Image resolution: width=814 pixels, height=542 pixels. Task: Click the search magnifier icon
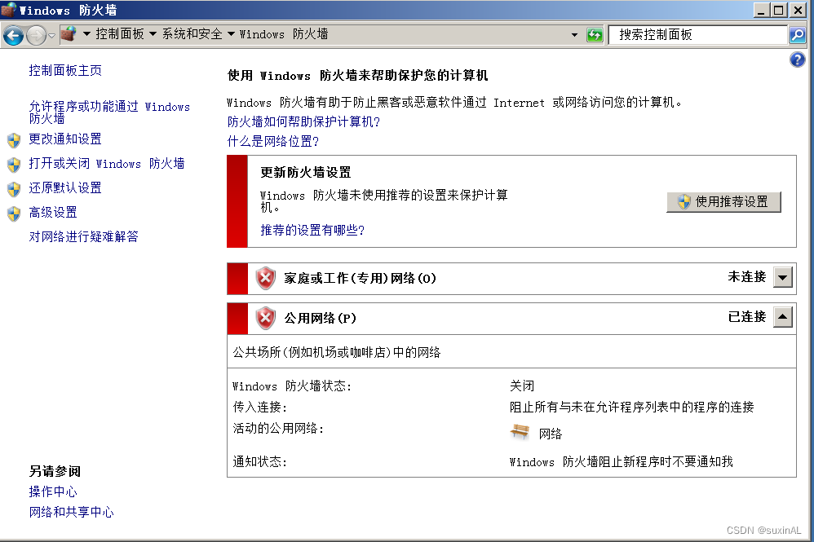[797, 35]
